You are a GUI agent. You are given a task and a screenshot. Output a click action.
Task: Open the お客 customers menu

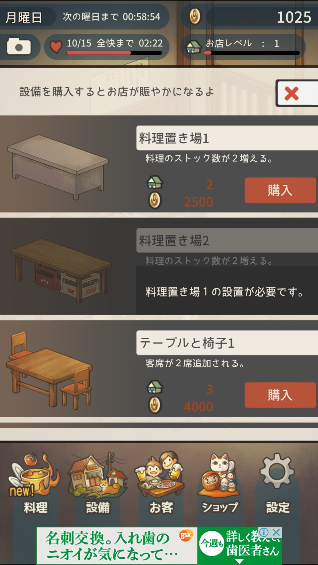coord(161,483)
